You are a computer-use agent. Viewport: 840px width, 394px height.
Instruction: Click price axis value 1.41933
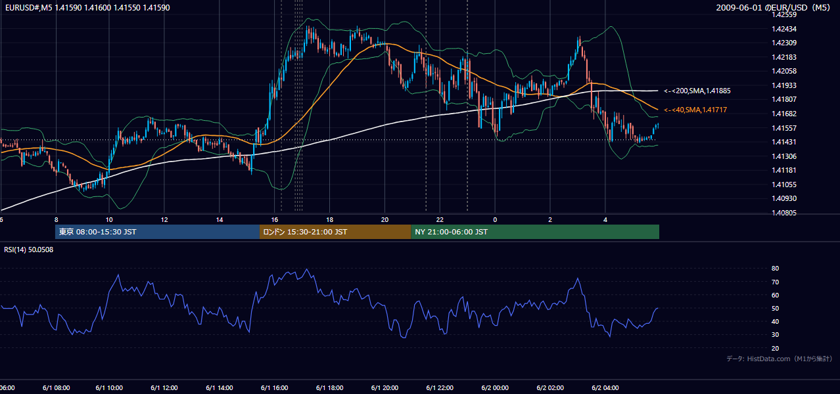point(784,85)
